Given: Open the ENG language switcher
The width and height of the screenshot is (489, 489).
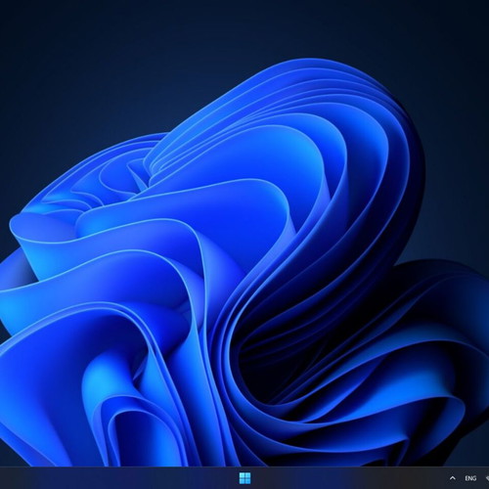Looking at the screenshot, I should pos(470,478).
